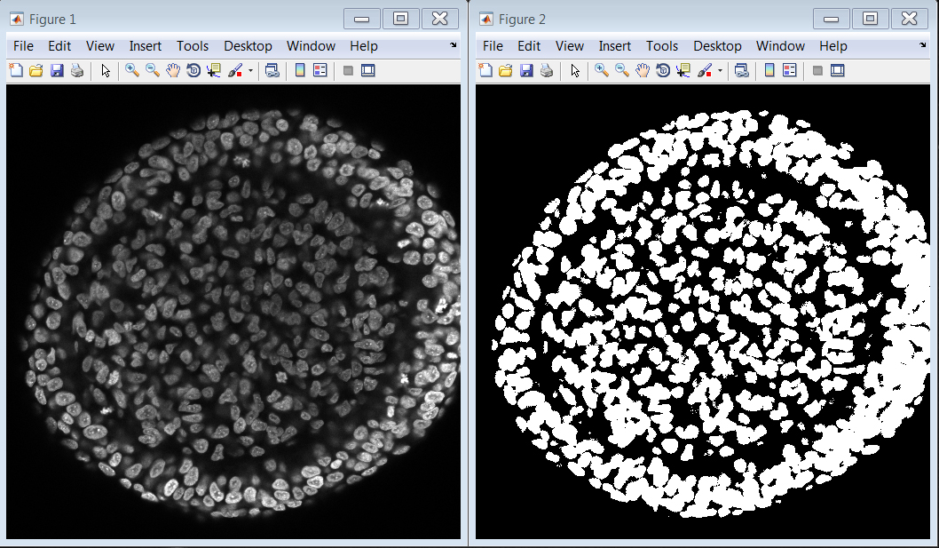Click Save Figure icon in Figure 2

[525, 71]
